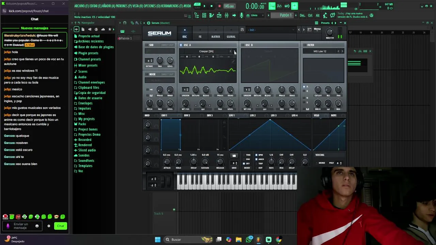Open the emoji picker in chat message box

point(37,226)
